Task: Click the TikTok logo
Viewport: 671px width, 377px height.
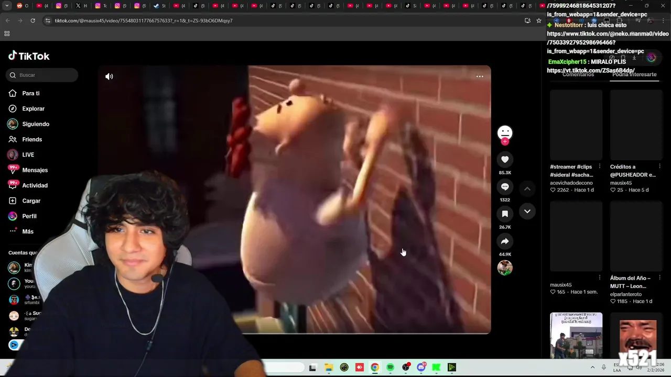Action: coord(29,56)
